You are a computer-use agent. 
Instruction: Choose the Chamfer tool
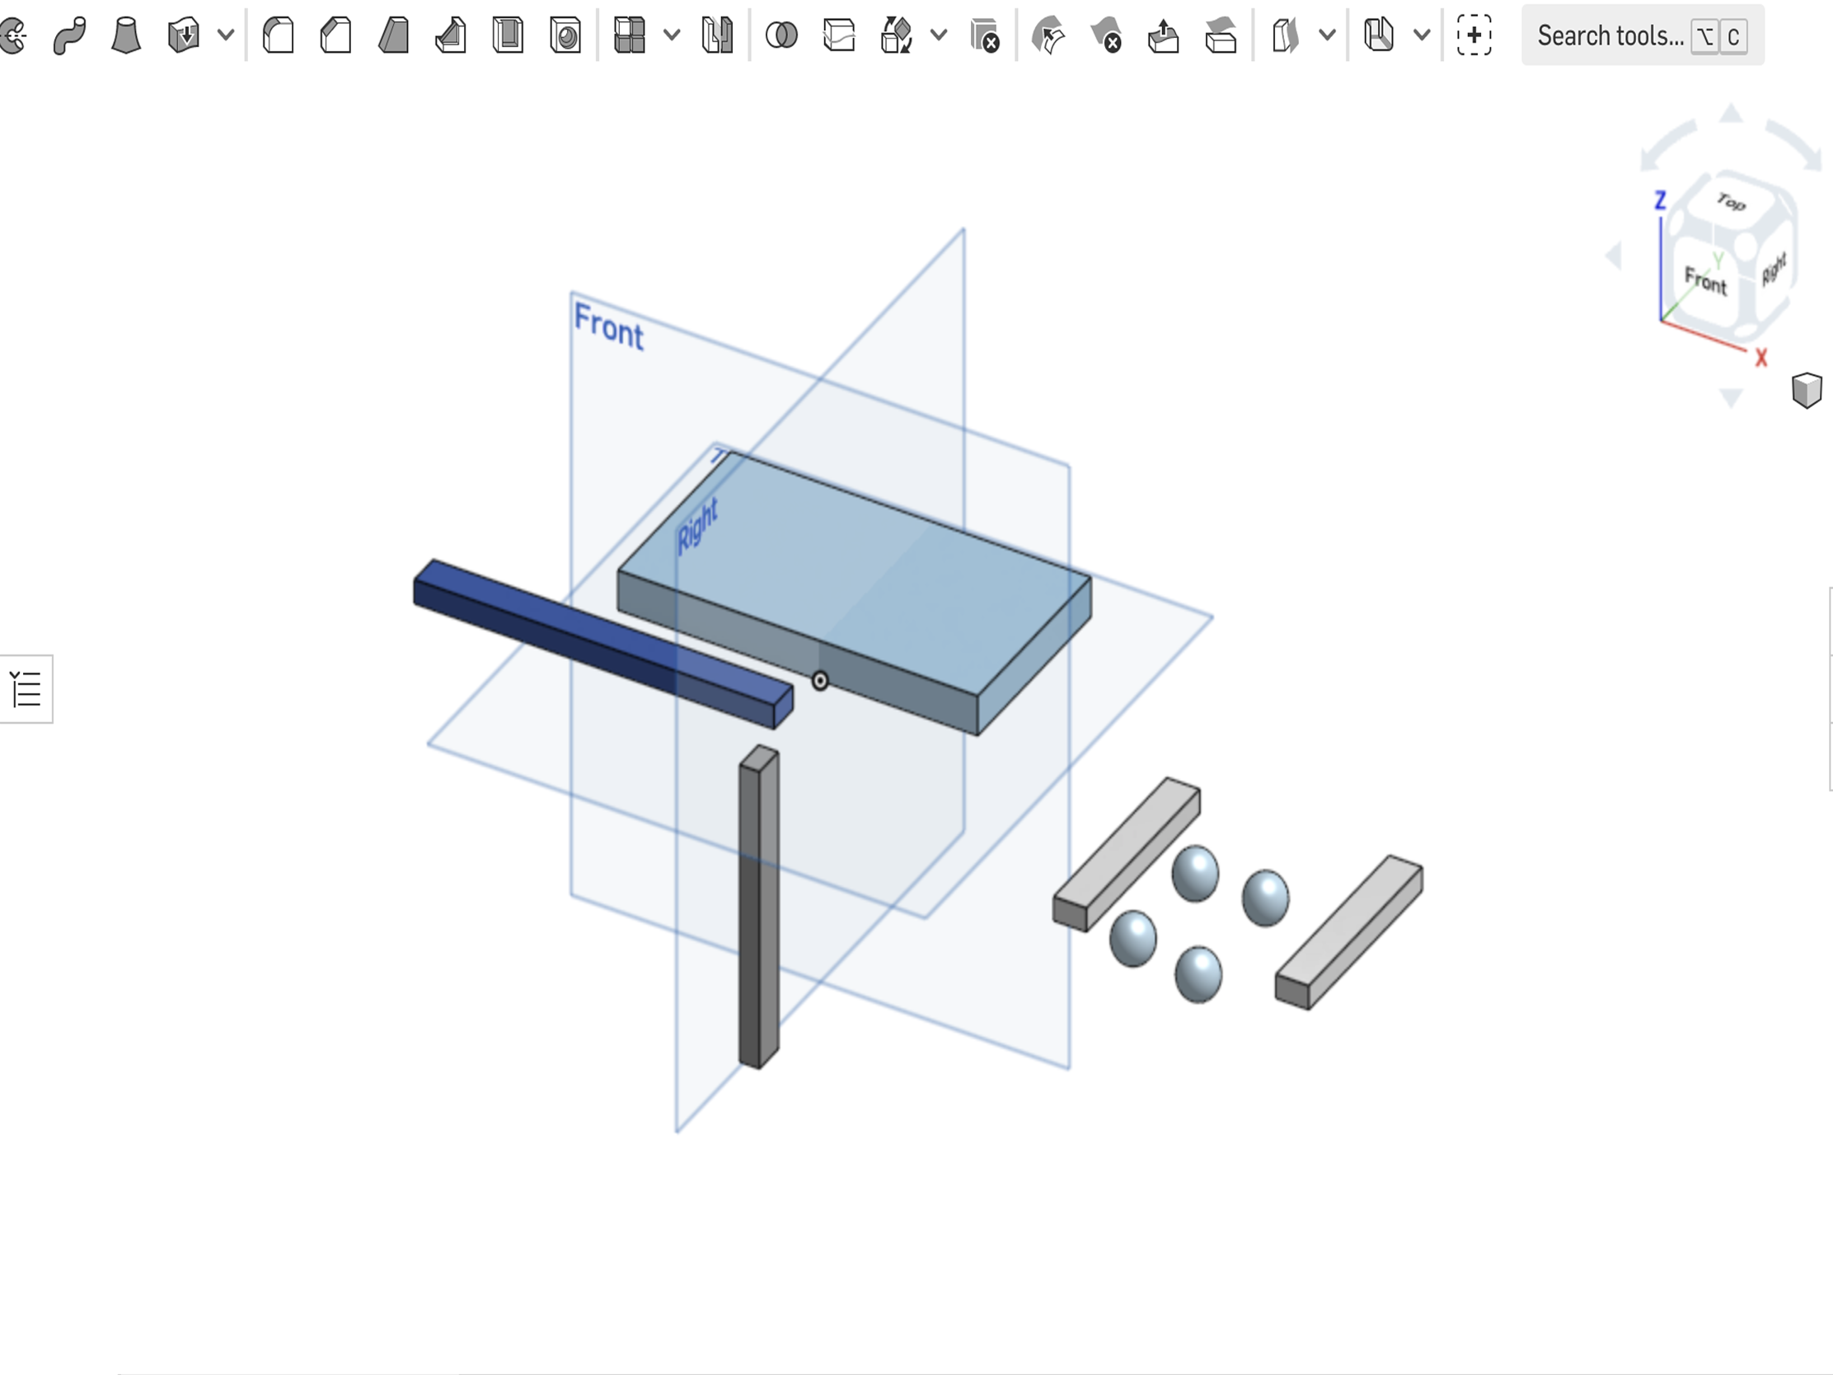(335, 35)
